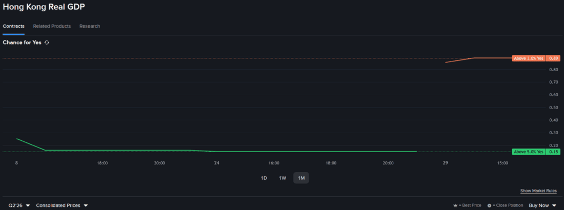Open the Research tab
This screenshot has width=564, height=210.
[x=90, y=26]
